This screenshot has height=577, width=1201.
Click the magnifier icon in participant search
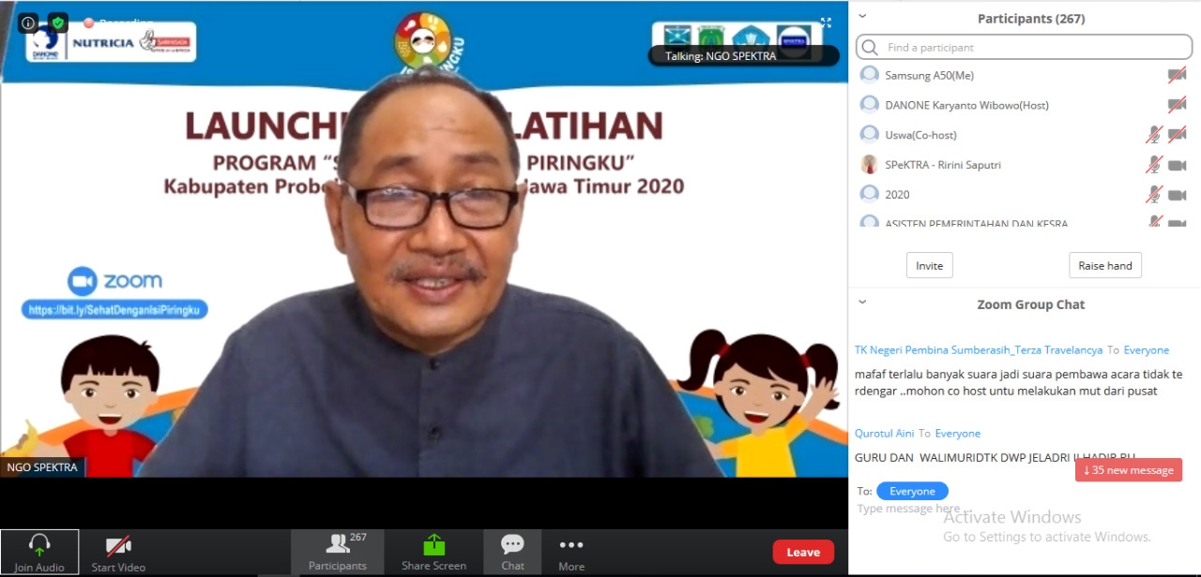(x=870, y=48)
